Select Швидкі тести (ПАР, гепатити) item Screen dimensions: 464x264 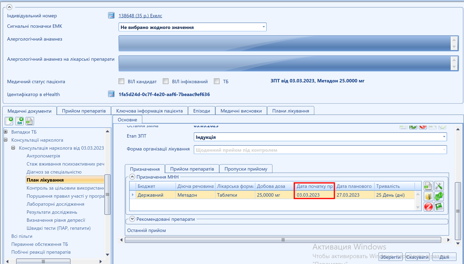[x=59, y=228]
